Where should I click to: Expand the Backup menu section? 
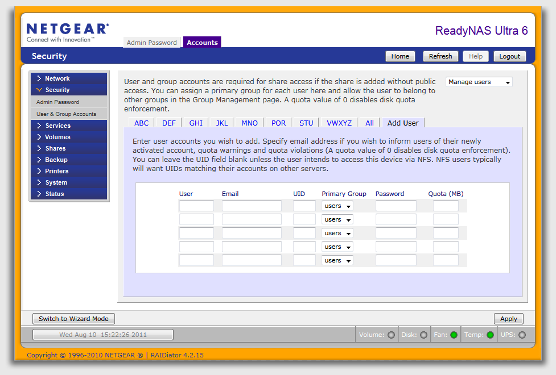69,160
